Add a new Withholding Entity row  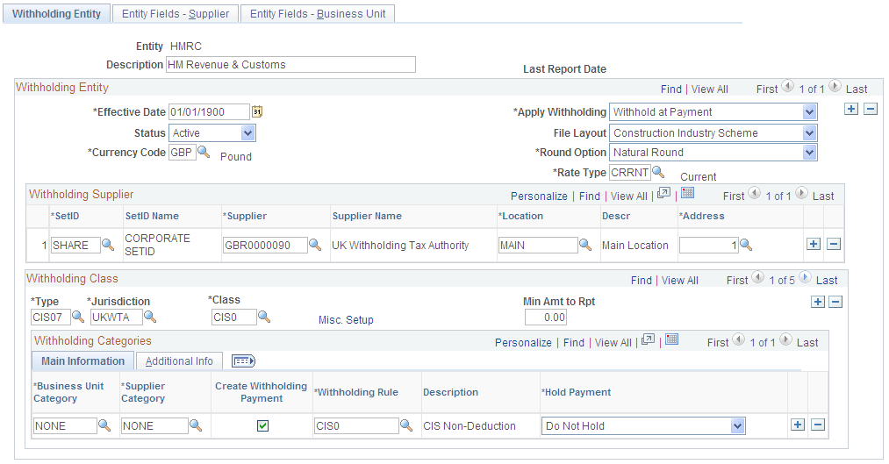(851, 109)
